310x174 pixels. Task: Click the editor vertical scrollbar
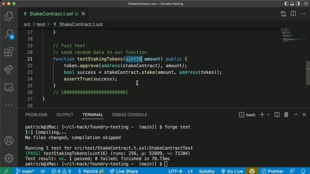pos(308,73)
